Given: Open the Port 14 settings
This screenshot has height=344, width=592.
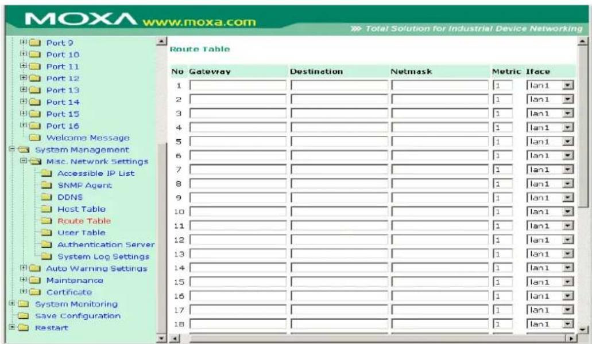Looking at the screenshot, I should click(63, 102).
